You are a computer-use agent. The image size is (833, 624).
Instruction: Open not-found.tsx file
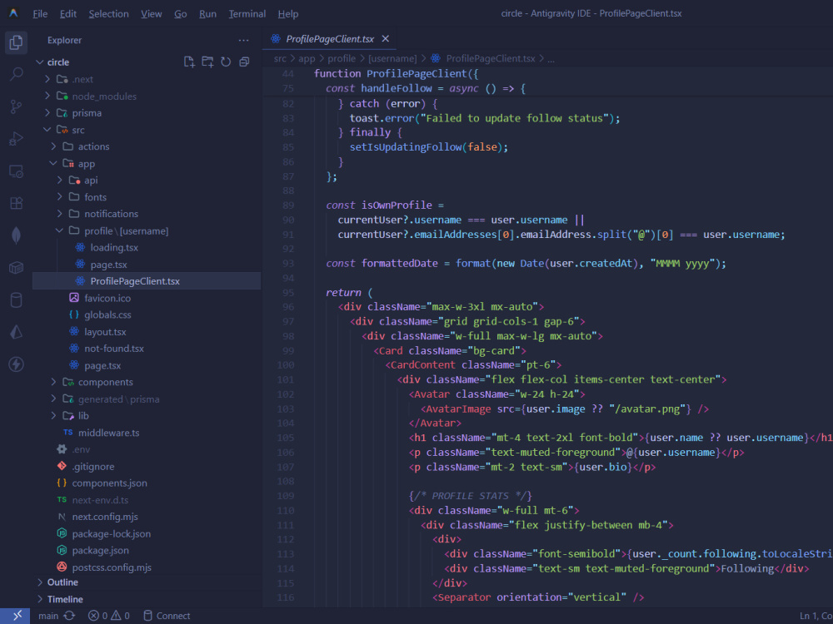tap(147, 349)
